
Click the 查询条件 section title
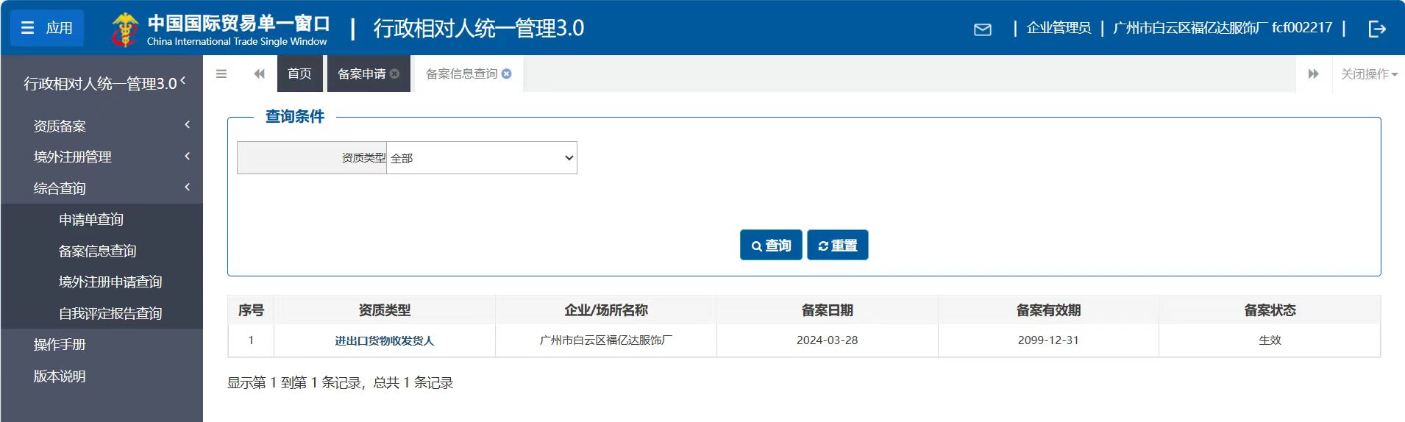coord(294,116)
